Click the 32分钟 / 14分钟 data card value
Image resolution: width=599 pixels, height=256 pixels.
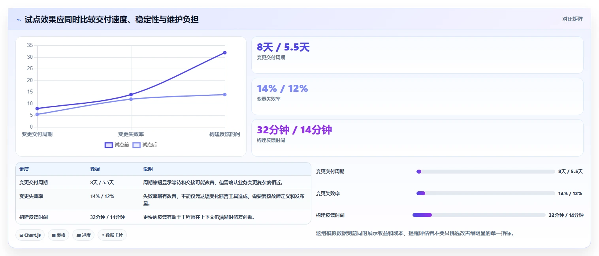[x=294, y=130]
